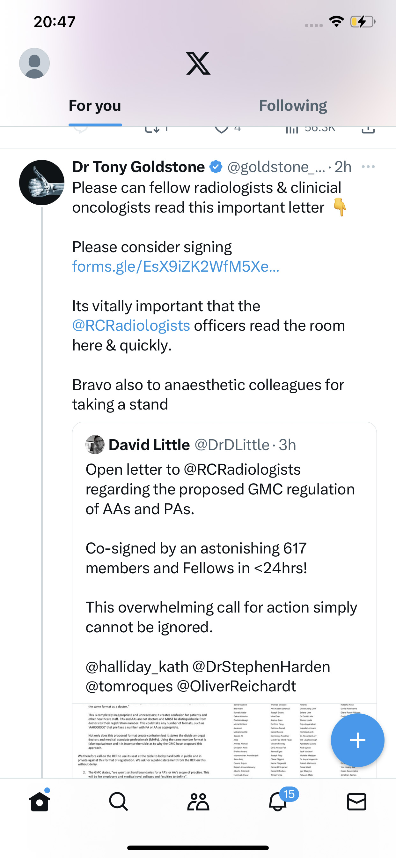Image resolution: width=396 pixels, height=858 pixels.
Task: Open the profile avatar menu
Action: (x=34, y=63)
